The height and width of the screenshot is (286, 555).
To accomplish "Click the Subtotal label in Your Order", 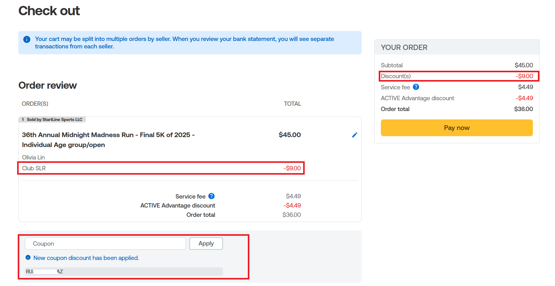I will point(391,65).
